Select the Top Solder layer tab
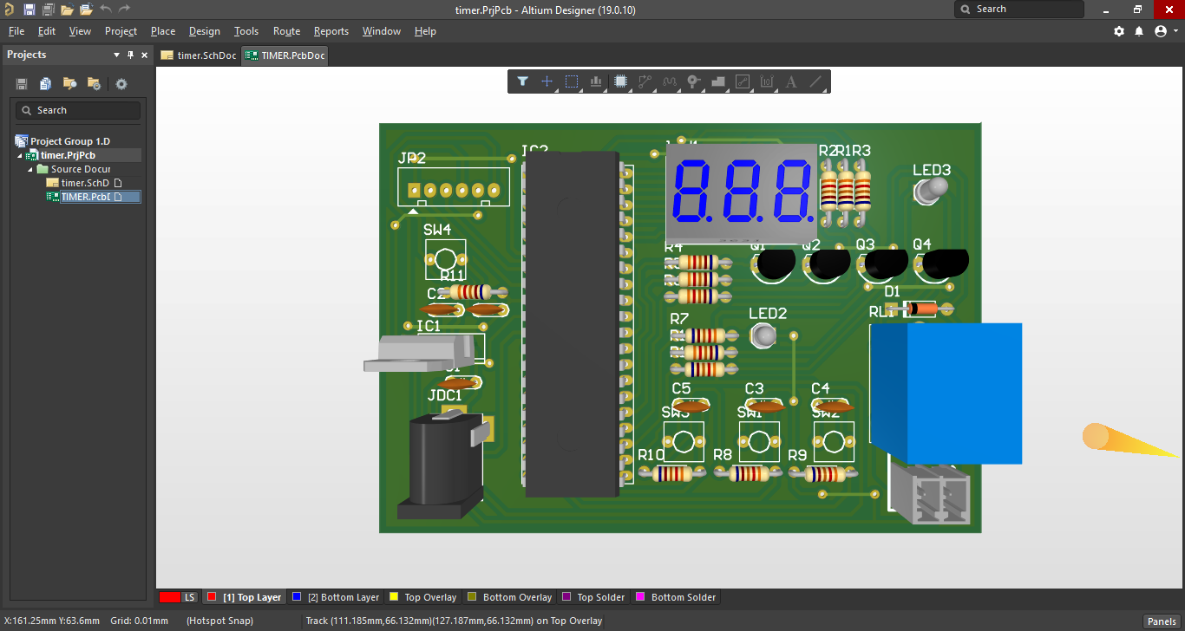Image resolution: width=1185 pixels, height=631 pixels. 594,597
